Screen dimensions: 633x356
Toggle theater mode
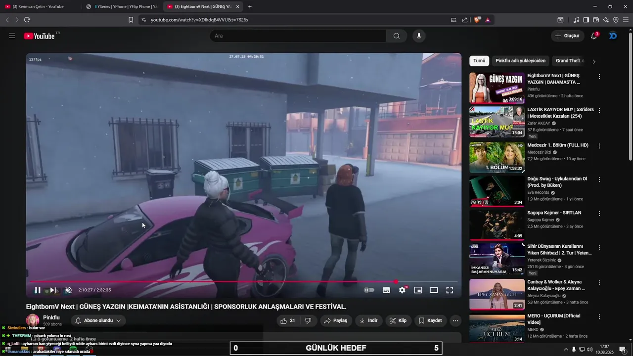coord(434,290)
